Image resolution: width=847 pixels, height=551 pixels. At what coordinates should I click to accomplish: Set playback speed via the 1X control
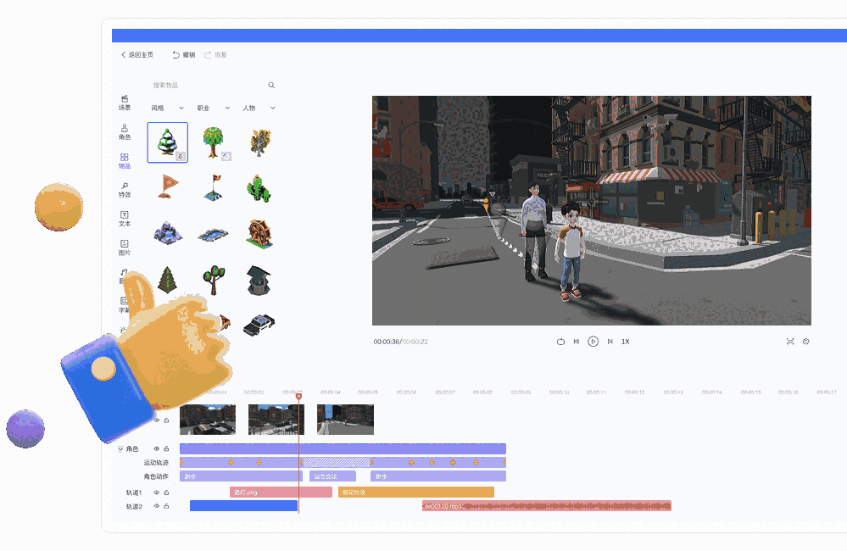click(x=625, y=341)
